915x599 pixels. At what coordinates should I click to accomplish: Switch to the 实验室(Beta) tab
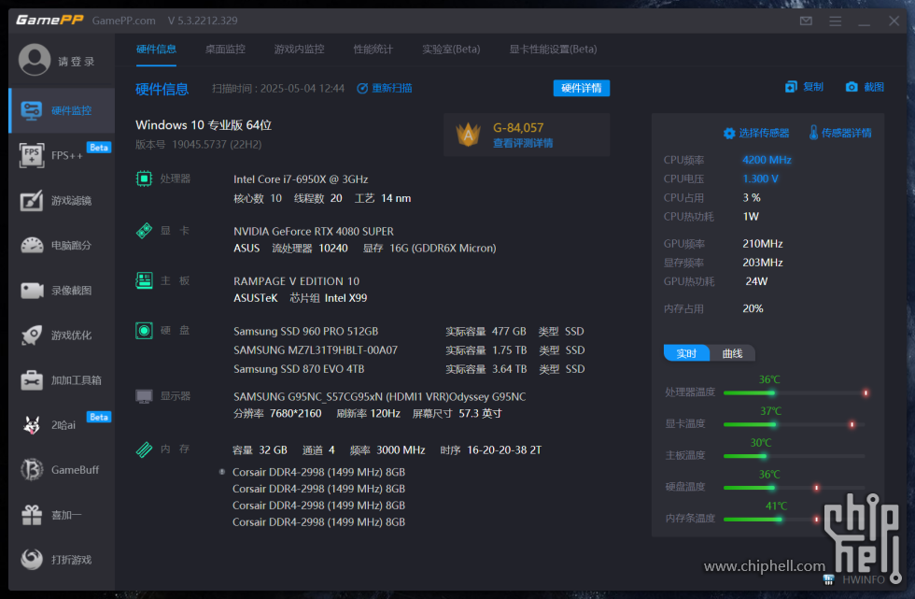[x=451, y=49]
